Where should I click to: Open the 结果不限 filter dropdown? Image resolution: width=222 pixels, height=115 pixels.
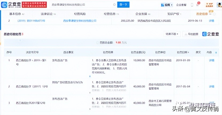[172, 34]
